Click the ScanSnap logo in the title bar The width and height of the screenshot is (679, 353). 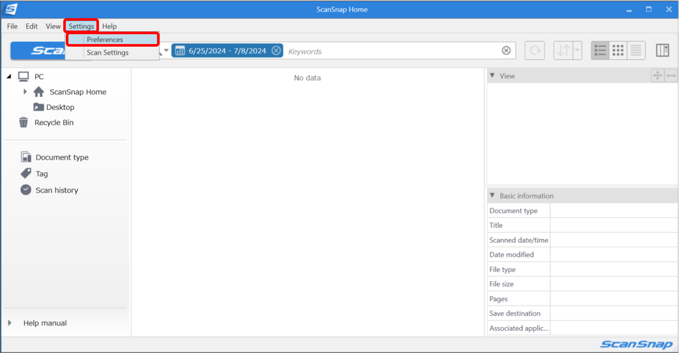point(11,9)
